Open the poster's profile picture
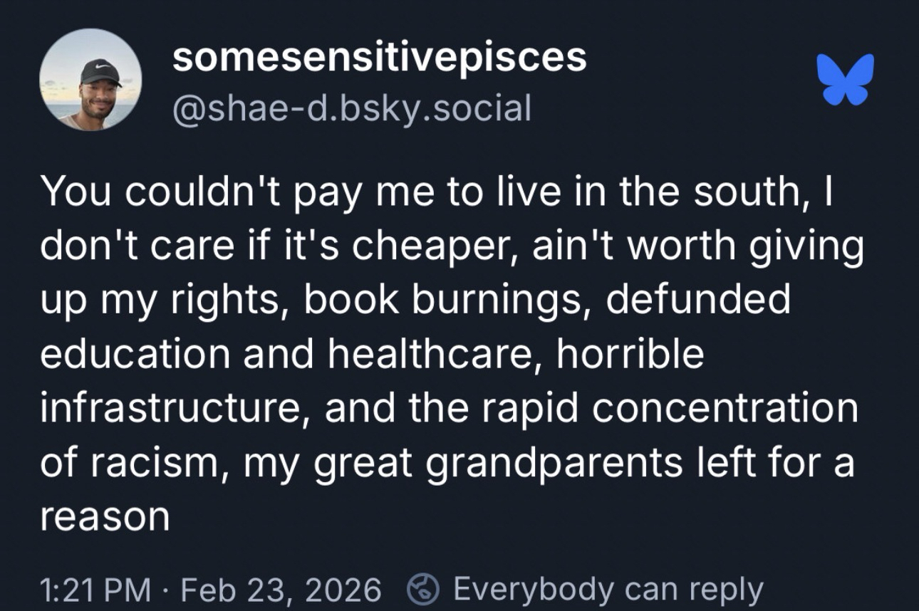 pyautogui.click(x=90, y=80)
